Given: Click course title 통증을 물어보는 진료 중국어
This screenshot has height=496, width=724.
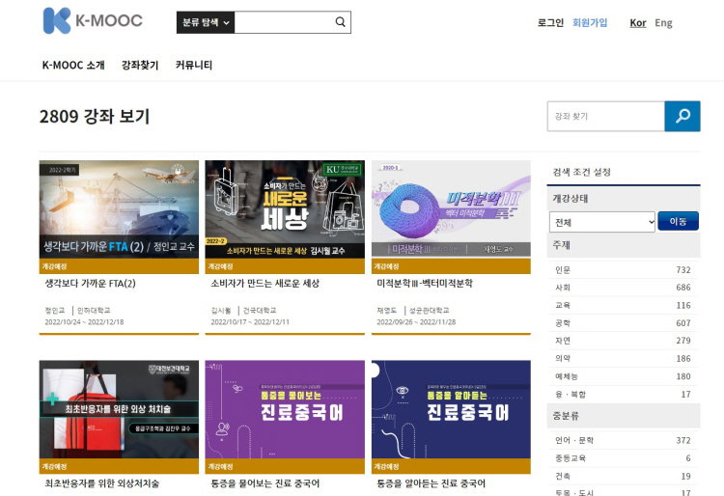Looking at the screenshot, I should (x=265, y=483).
